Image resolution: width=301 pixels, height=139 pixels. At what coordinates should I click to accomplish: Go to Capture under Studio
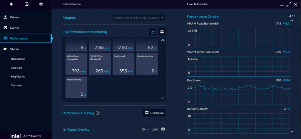click(x=16, y=68)
